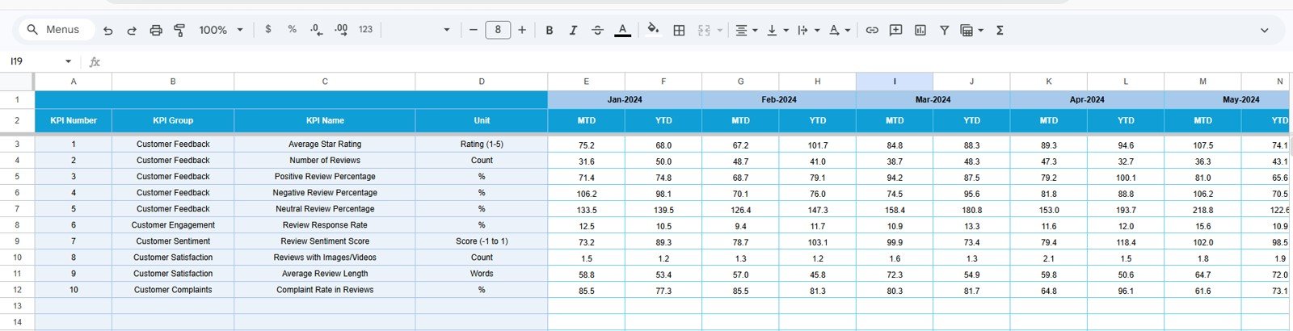This screenshot has width=1293, height=331.
Task: Select the Review Response Rate cell
Action: 325,225
